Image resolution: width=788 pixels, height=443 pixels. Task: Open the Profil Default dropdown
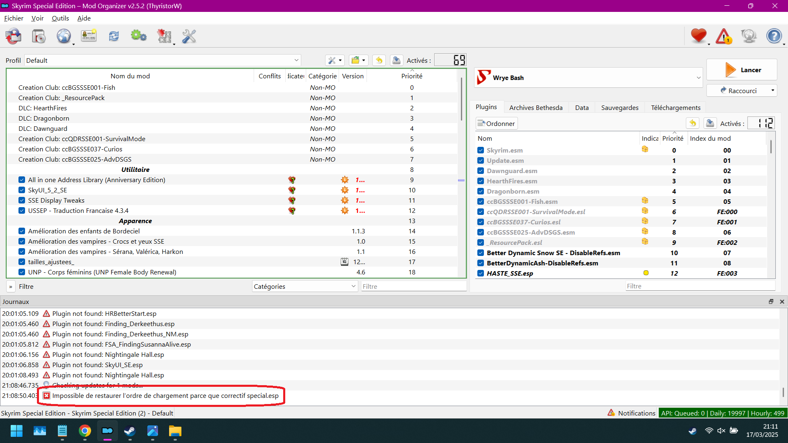click(163, 60)
